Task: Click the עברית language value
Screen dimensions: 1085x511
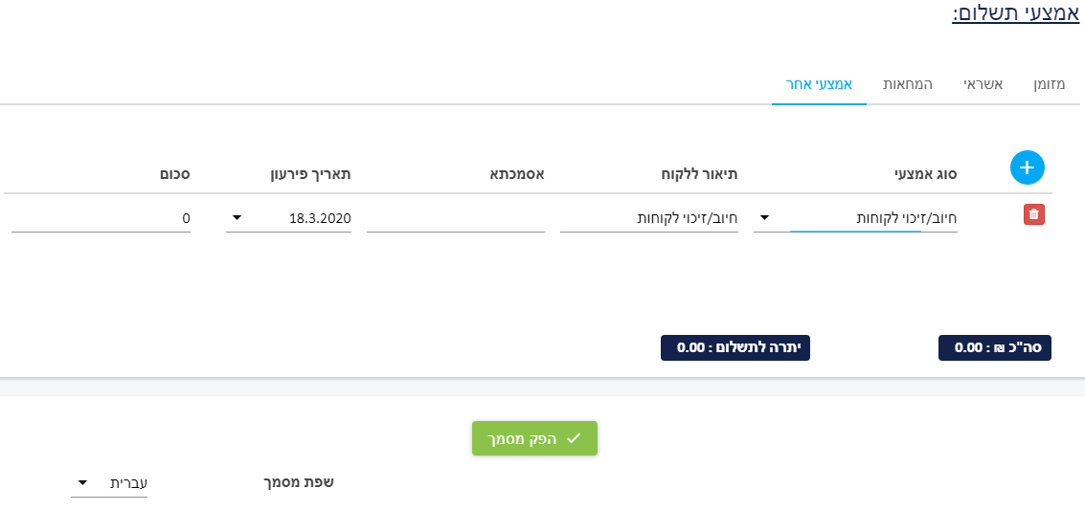Action: (128, 482)
